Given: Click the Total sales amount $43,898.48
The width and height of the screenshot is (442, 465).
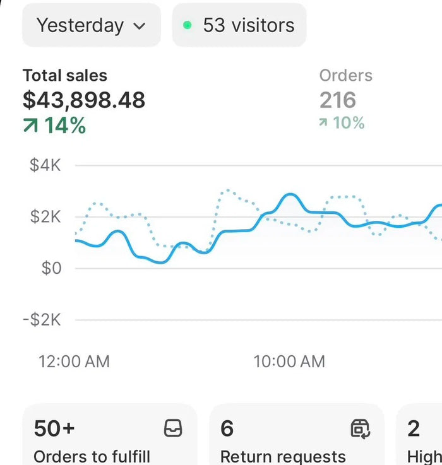Looking at the screenshot, I should coord(84,100).
